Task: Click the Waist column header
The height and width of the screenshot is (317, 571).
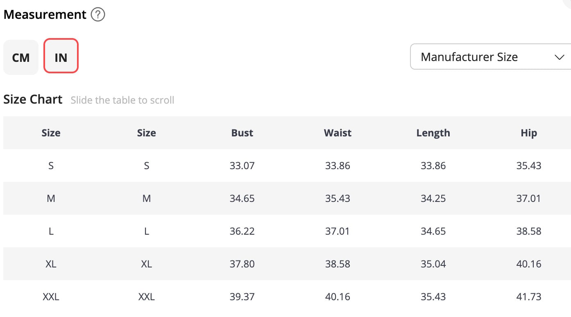Action: pos(338,133)
